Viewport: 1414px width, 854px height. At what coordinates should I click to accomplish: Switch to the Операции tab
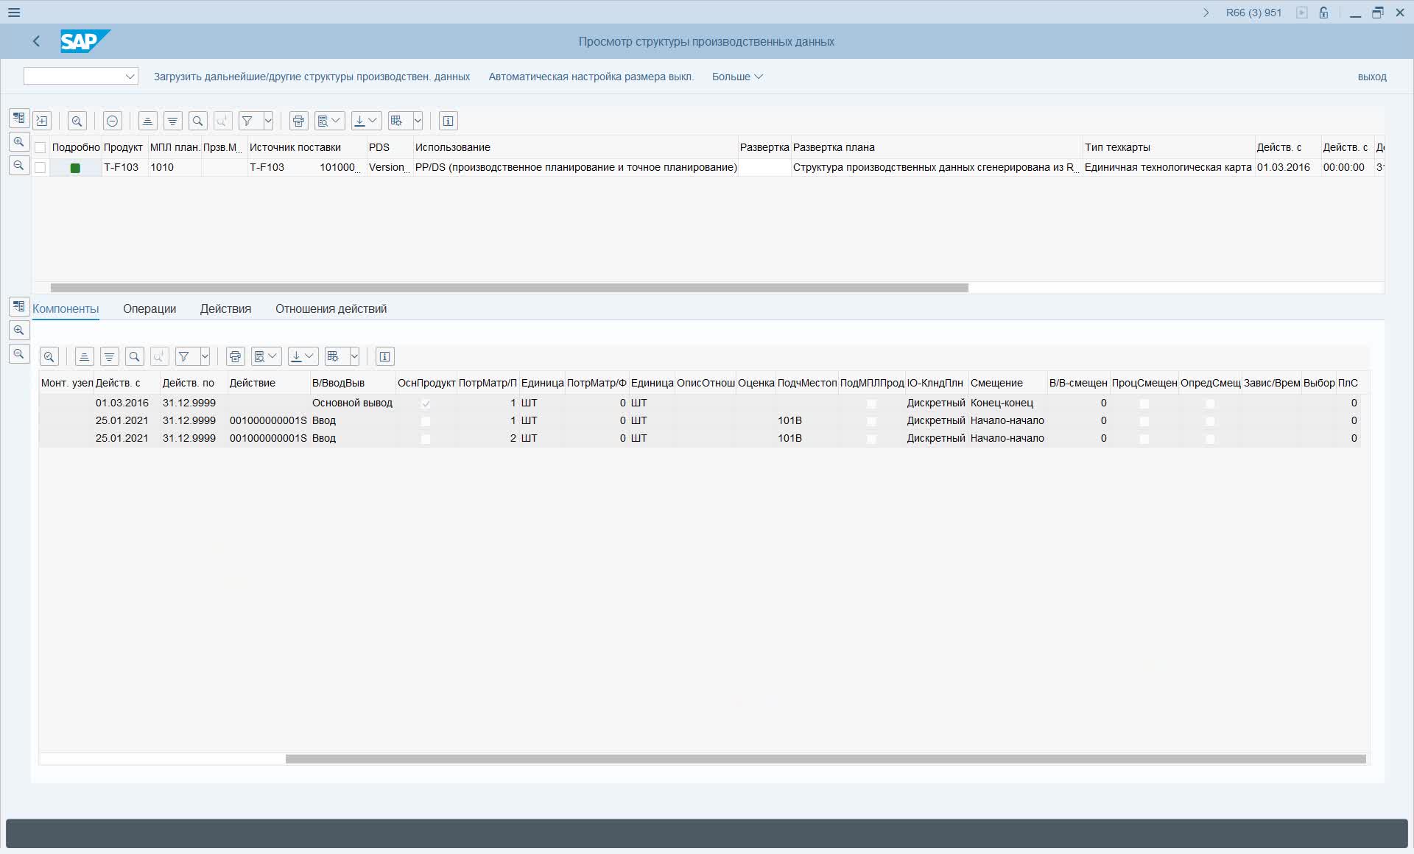[150, 309]
